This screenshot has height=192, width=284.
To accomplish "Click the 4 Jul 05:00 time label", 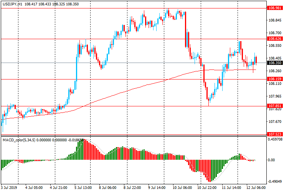I will [x=34, y=187].
